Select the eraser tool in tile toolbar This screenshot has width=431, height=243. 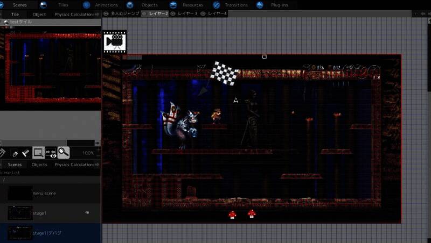tap(15, 153)
